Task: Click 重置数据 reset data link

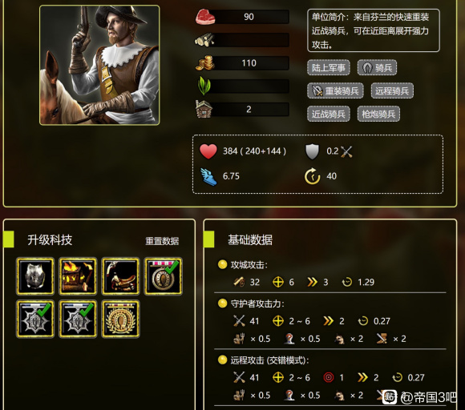Action: 162,241
